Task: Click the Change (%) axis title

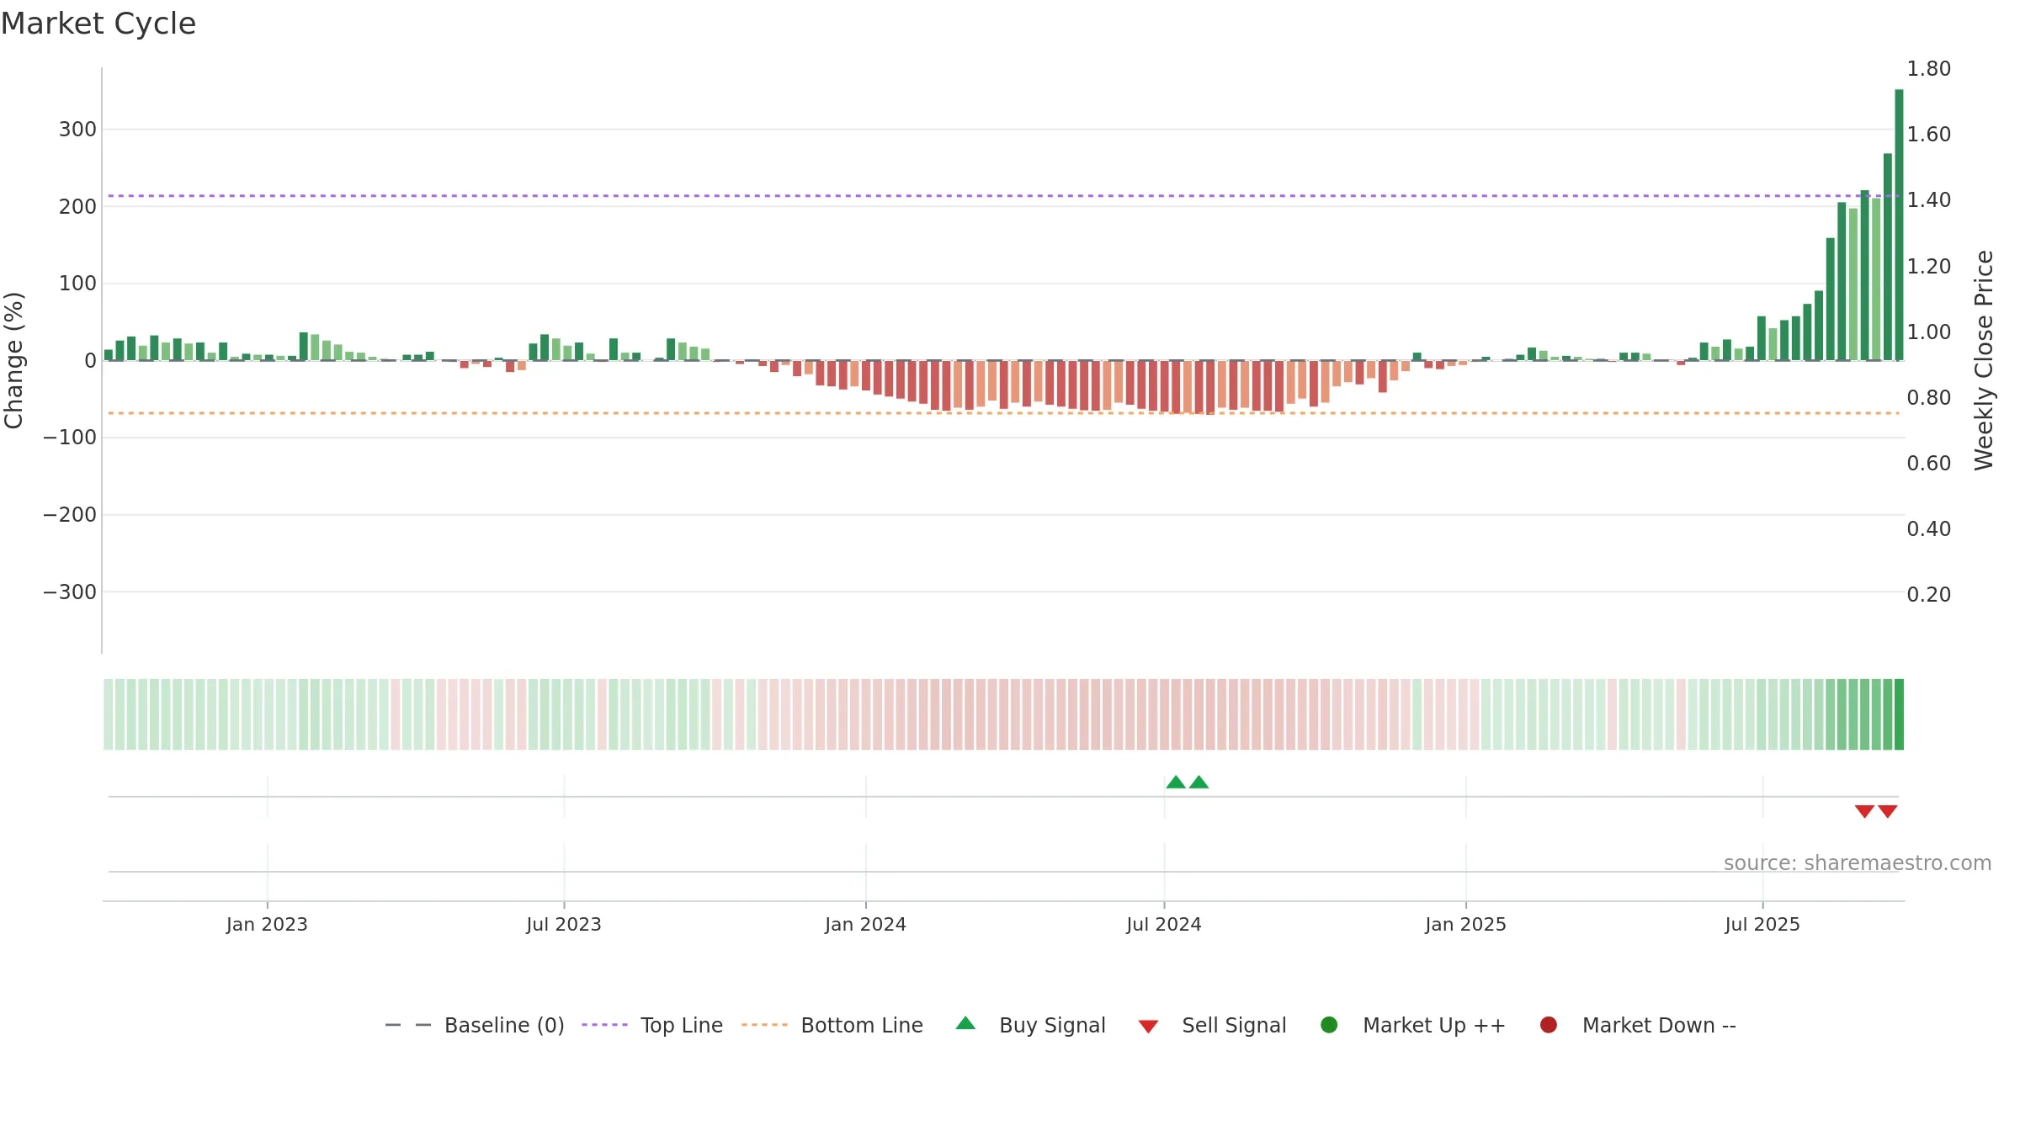Action: (13, 360)
